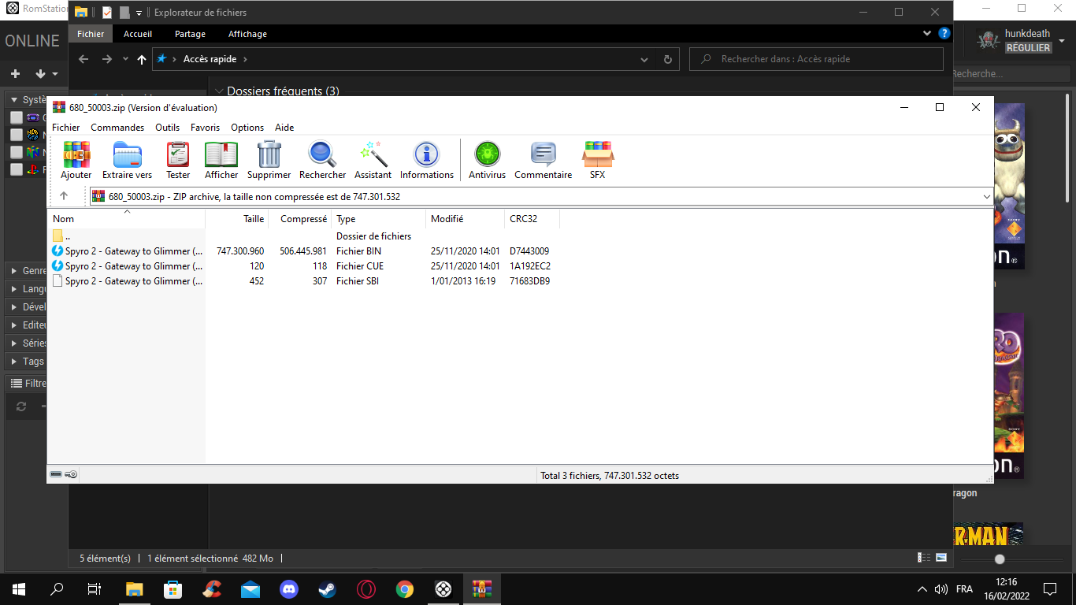Viewport: 1076px width, 605px height.
Task: Check the first system checkbox in RomStation
Action: (17, 117)
